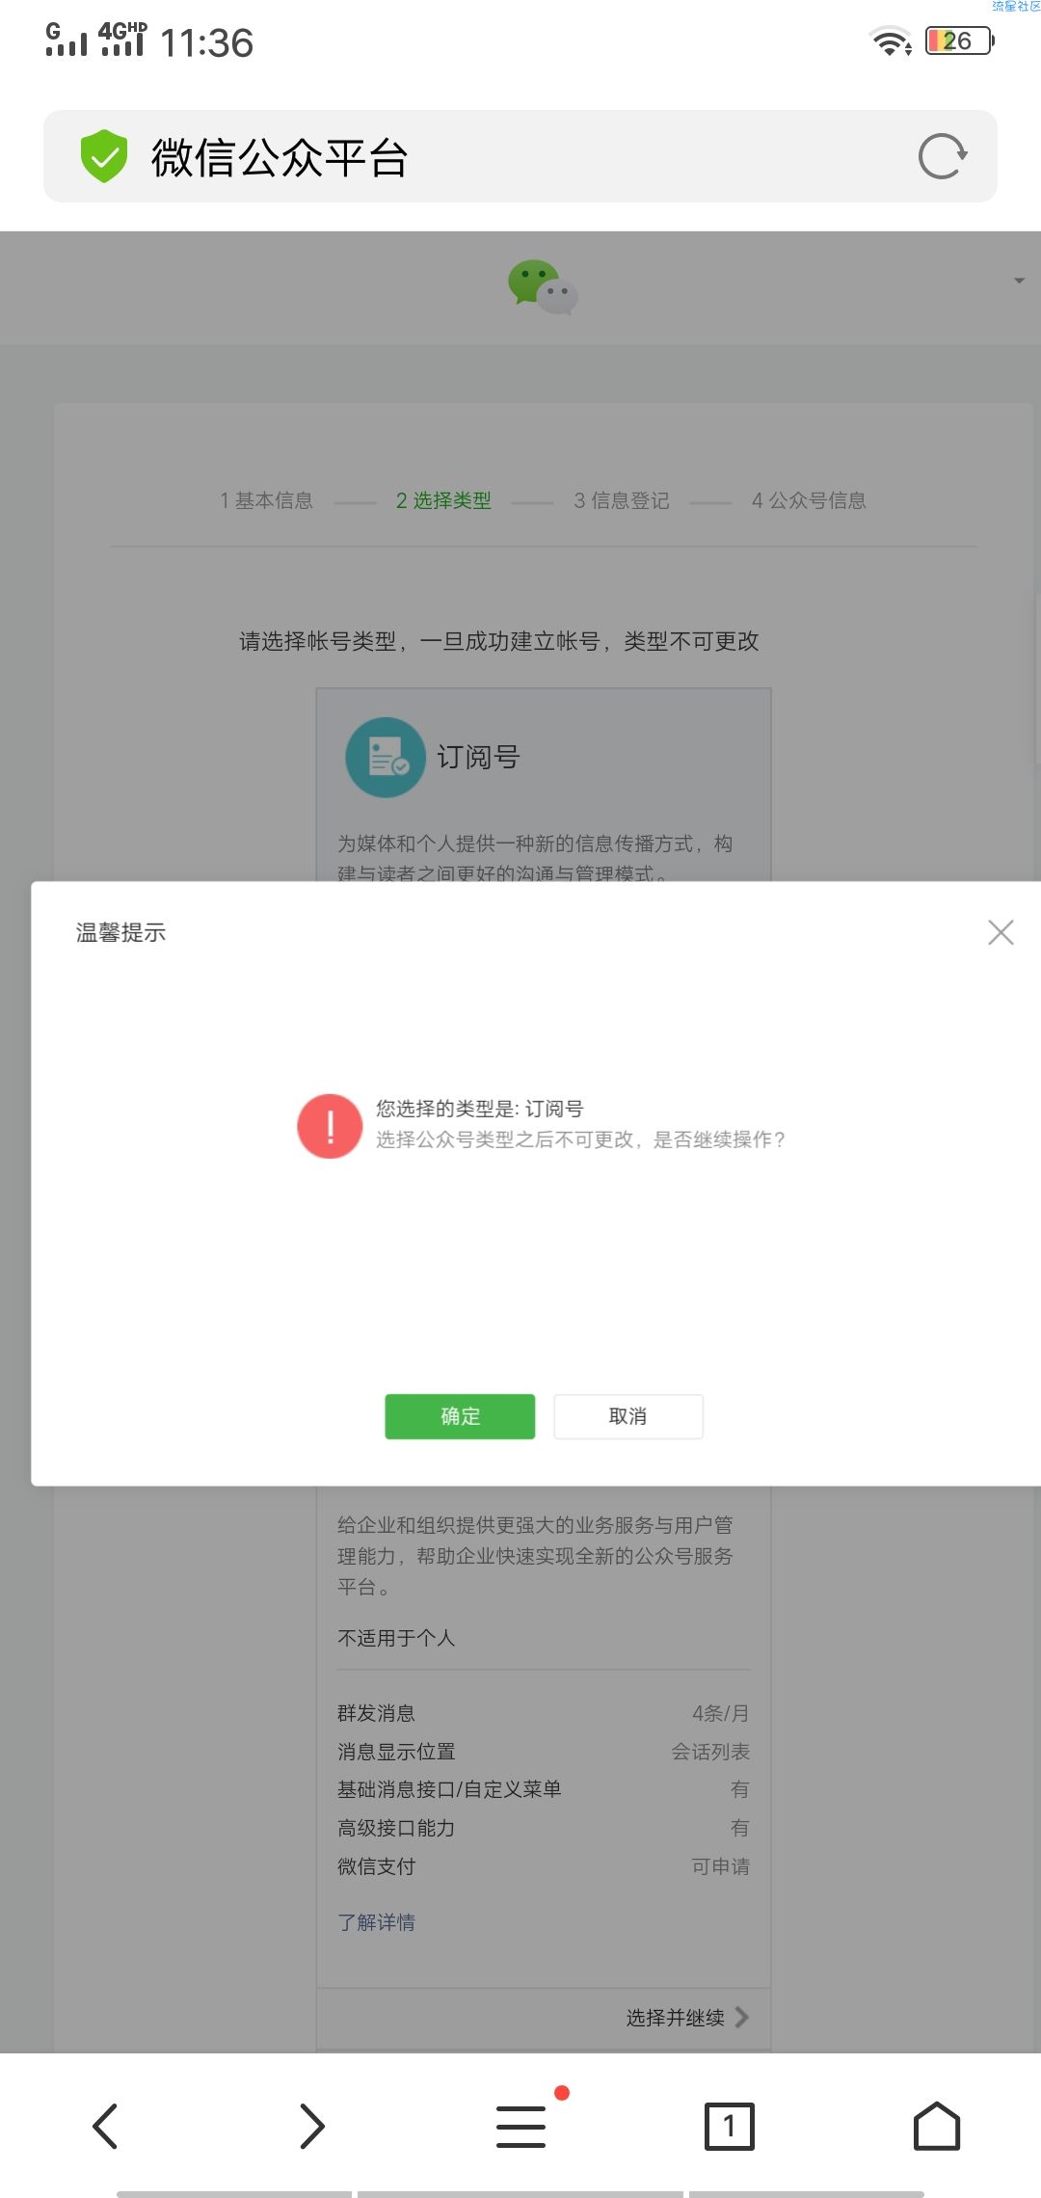The height and width of the screenshot is (2198, 1041).
Task: Tap the 订阅号 account type icon
Action: [x=386, y=757]
